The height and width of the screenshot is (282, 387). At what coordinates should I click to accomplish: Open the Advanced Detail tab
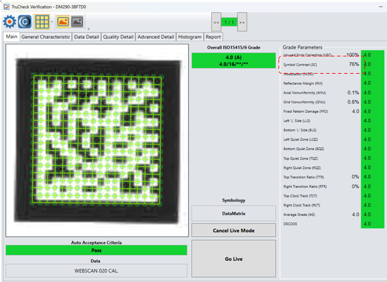pos(155,37)
